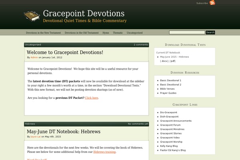Download the [pdf] notebook file
The image size is (240, 160).
(173, 61)
